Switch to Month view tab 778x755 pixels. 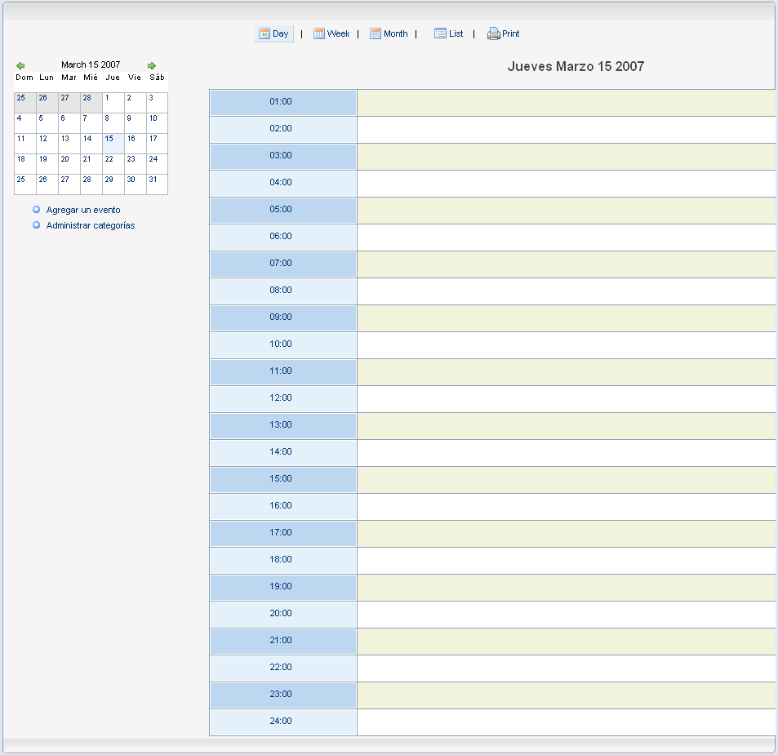coord(389,33)
